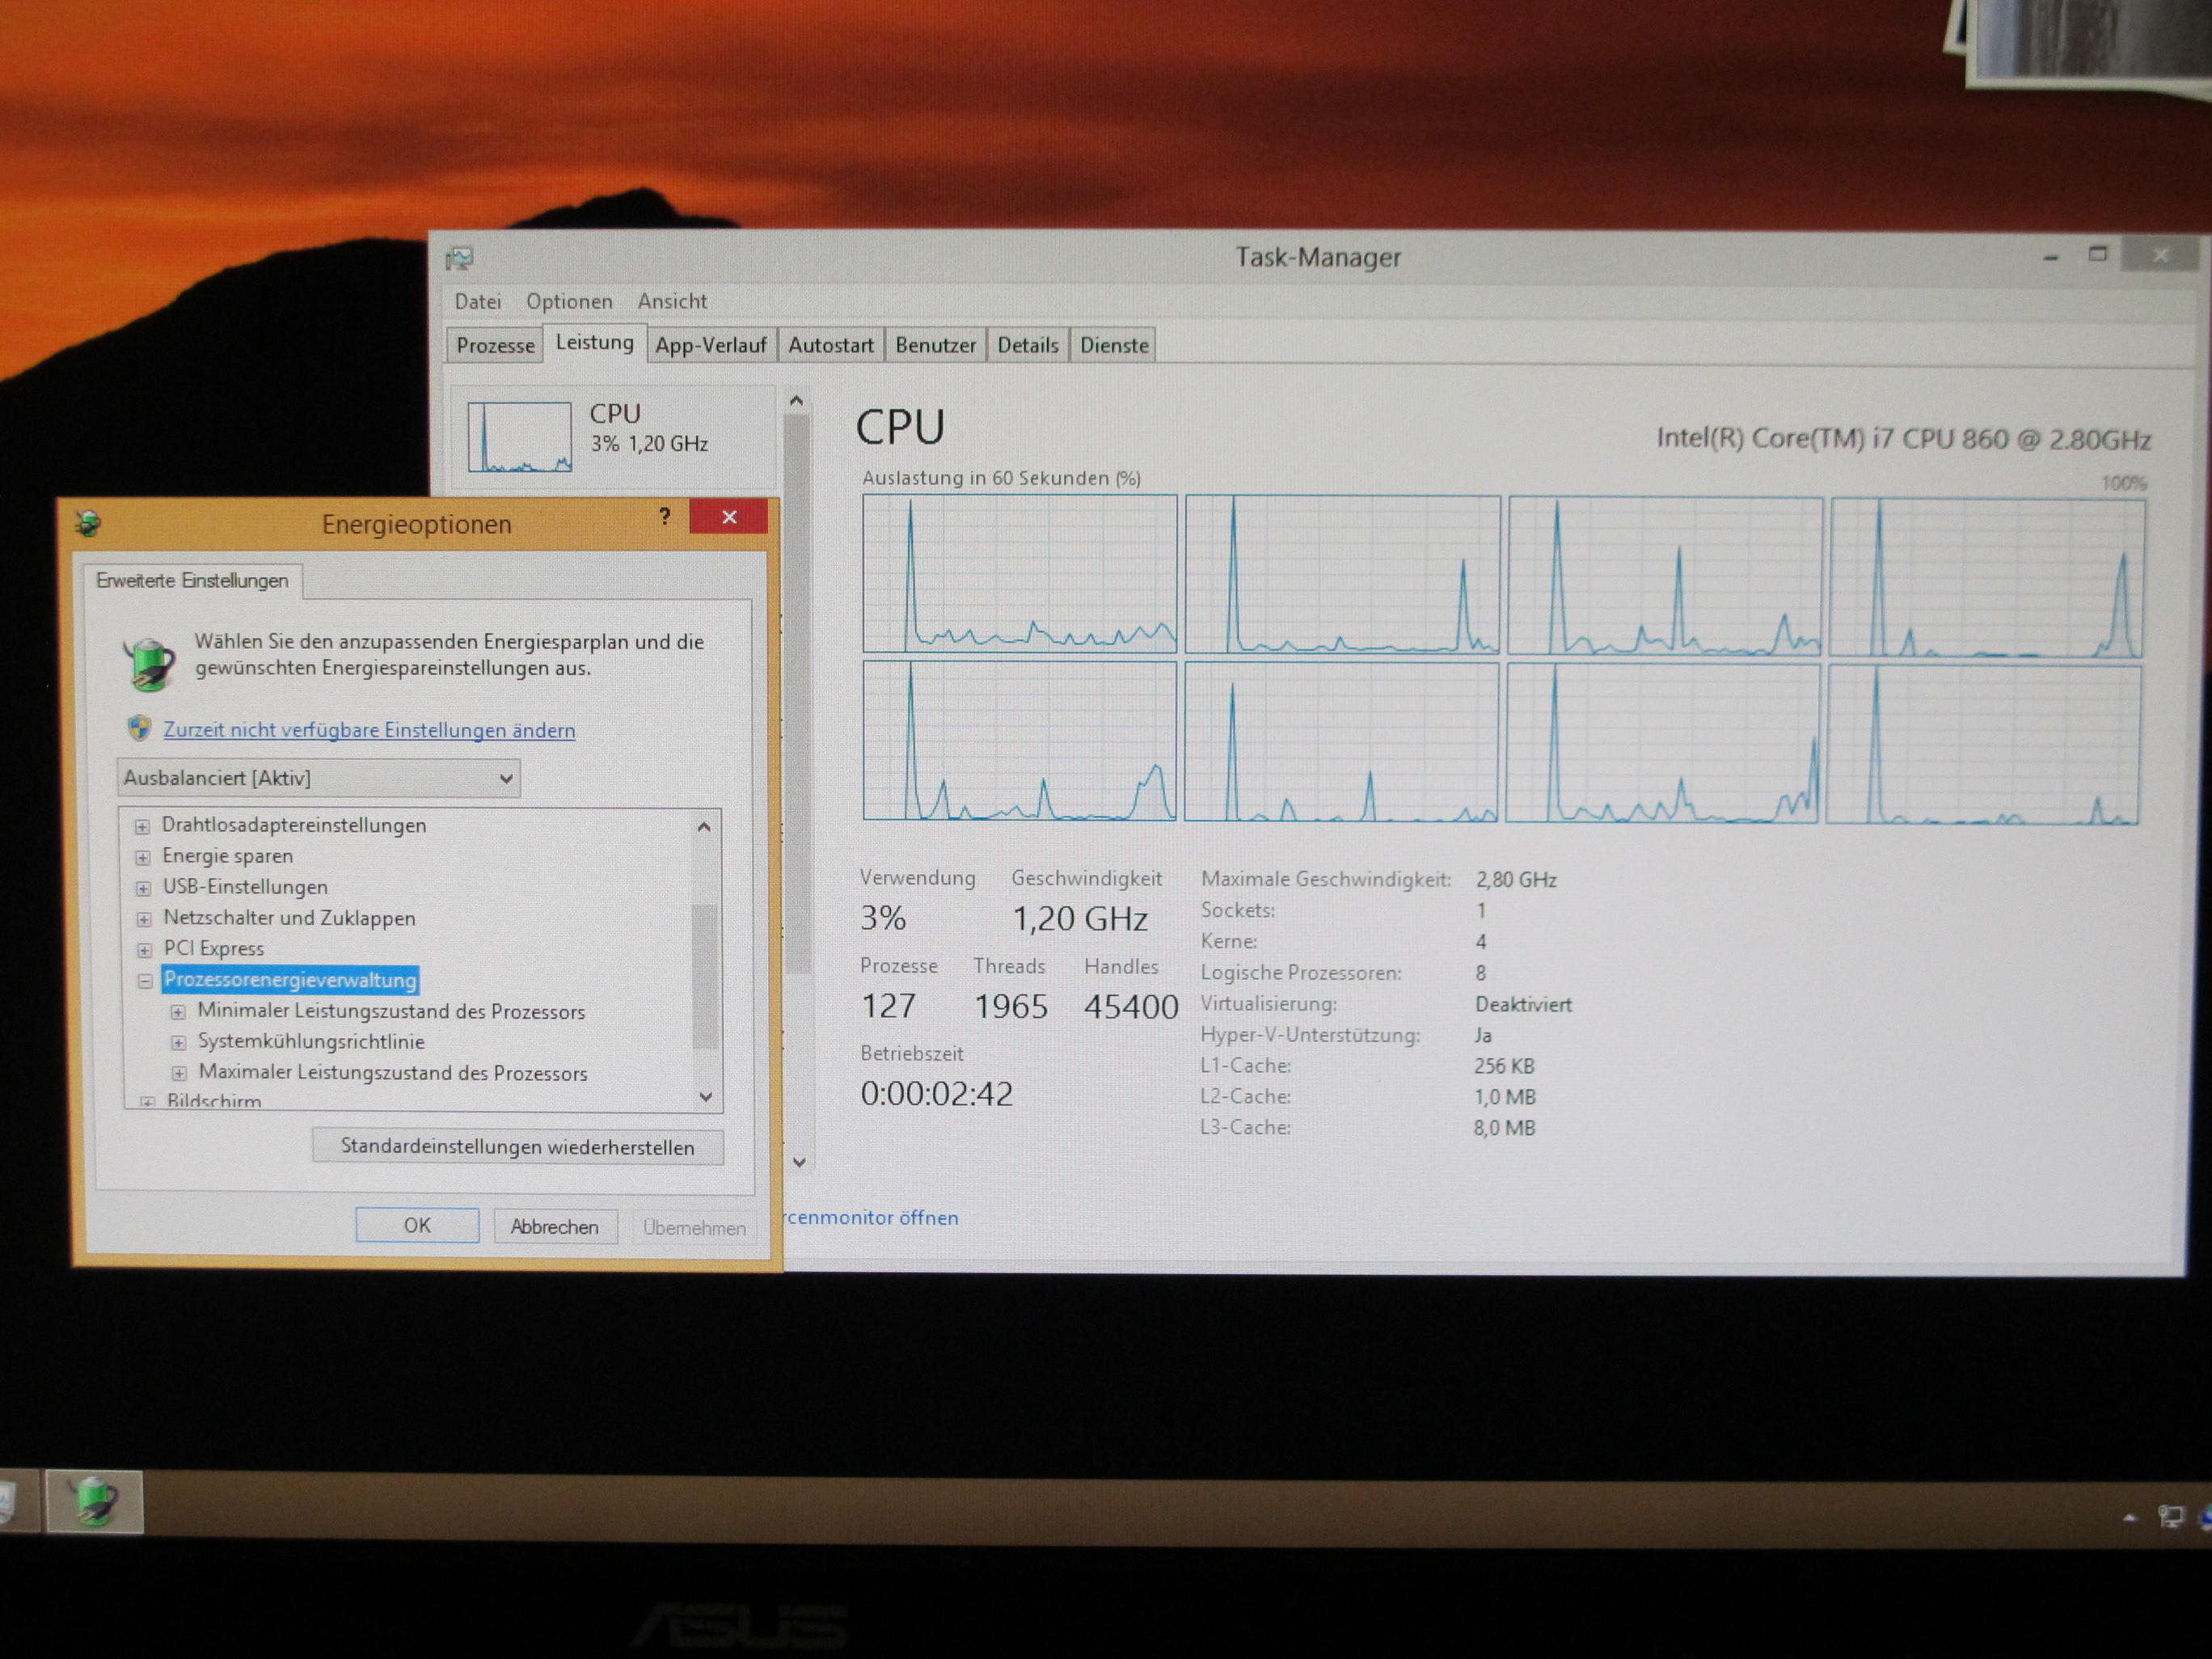Select the CPU mini graph thumbnail
Image resolution: width=2212 pixels, height=1659 pixels.
(519, 436)
